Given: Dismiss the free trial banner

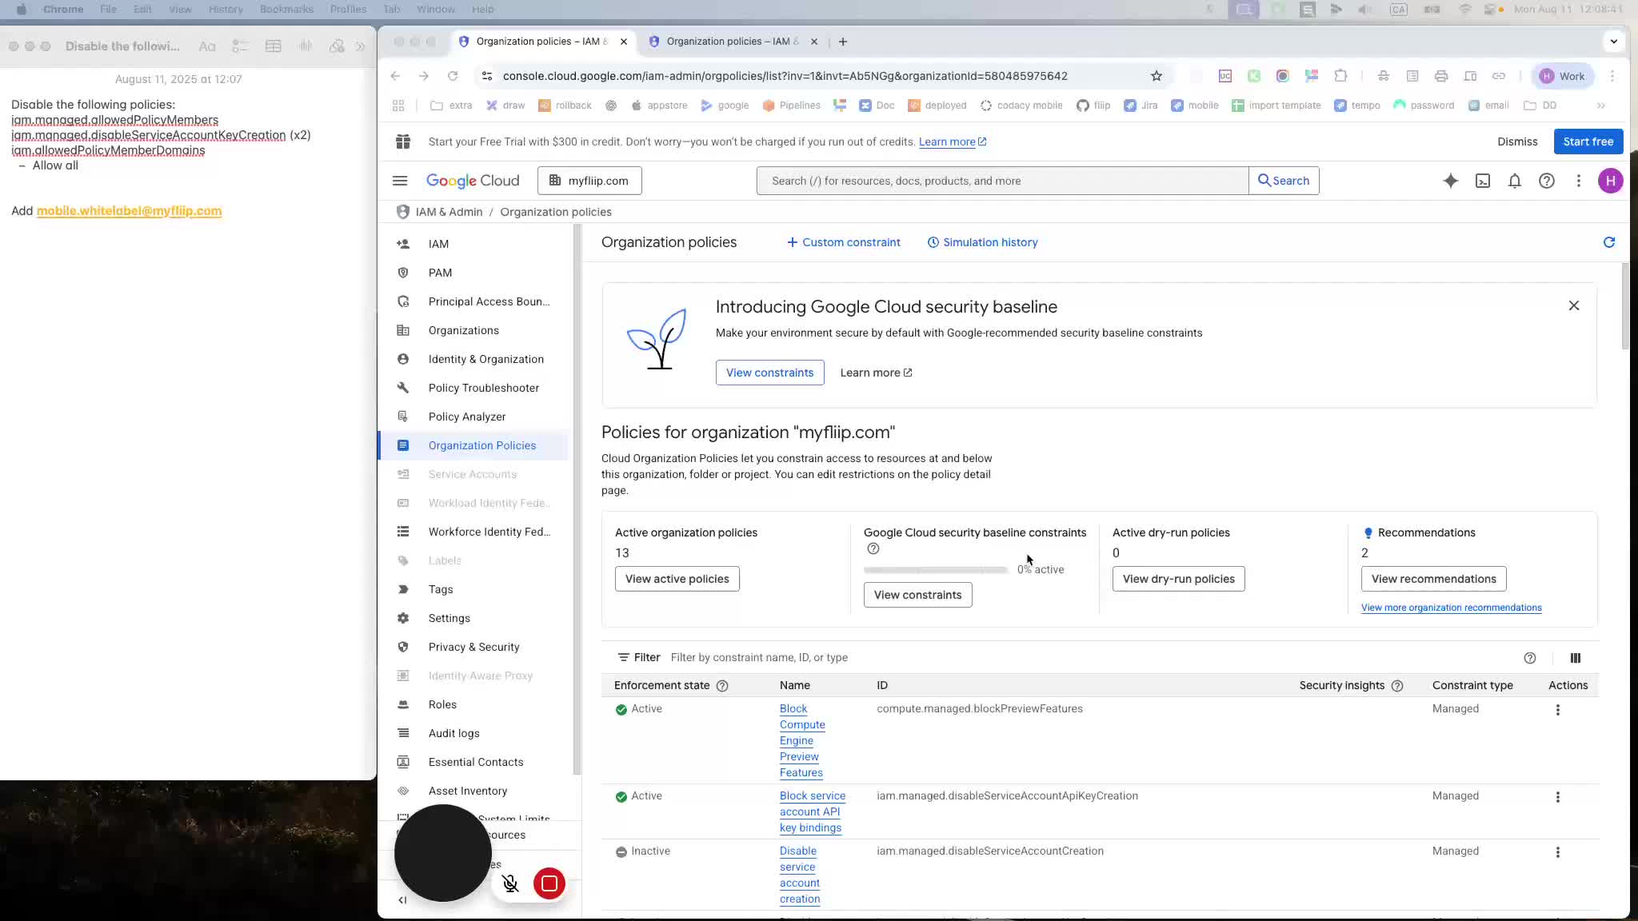Looking at the screenshot, I should click(1517, 142).
